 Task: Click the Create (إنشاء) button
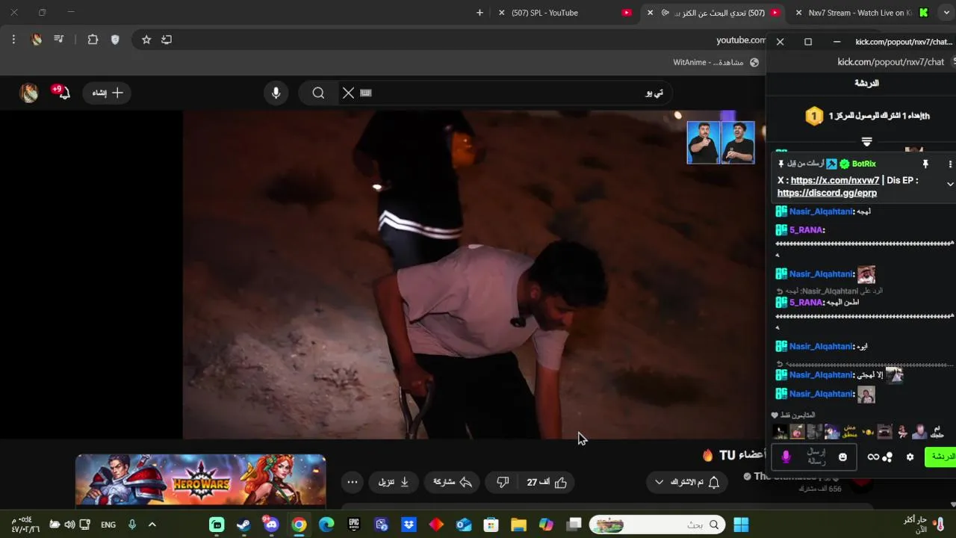pyautogui.click(x=107, y=93)
